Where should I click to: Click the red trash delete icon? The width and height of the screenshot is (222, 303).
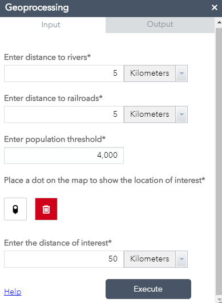coord(46,209)
